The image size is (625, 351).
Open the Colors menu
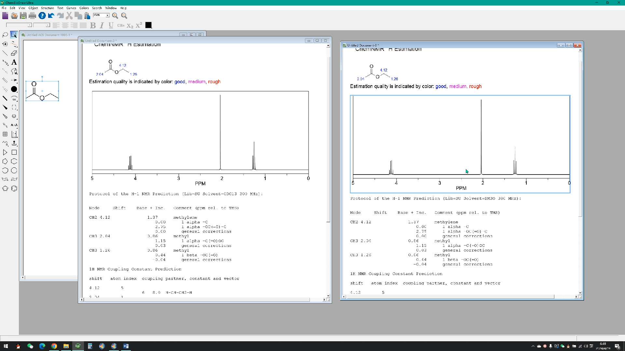[x=84, y=8]
